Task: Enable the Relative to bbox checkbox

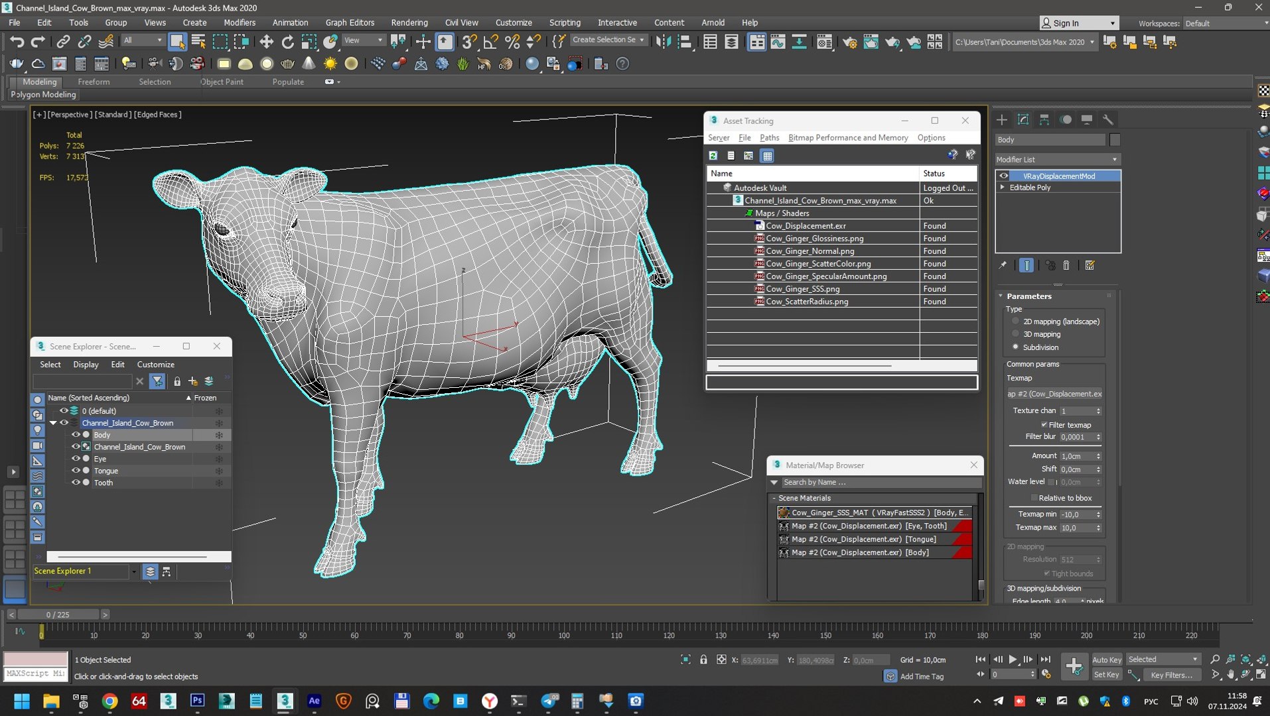Action: (1034, 498)
